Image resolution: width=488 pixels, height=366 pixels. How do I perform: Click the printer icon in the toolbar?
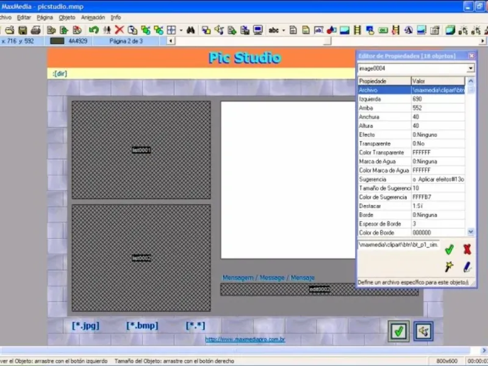pyautogui.click(x=36, y=30)
